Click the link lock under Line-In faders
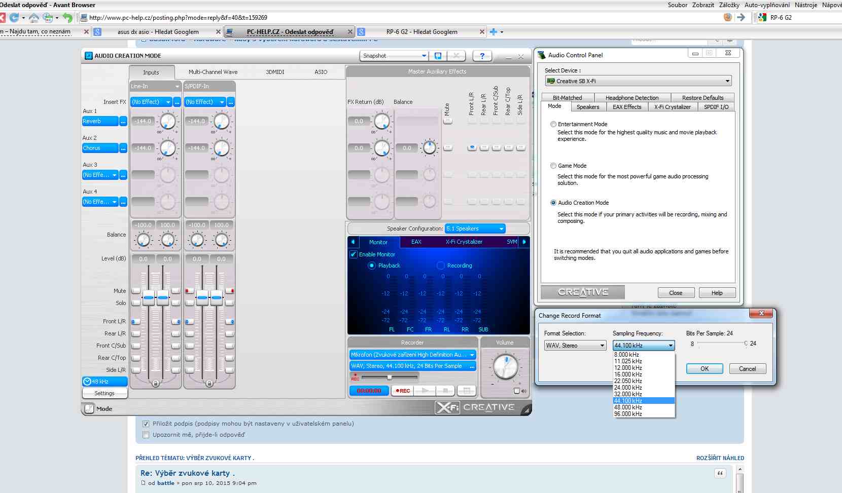 (156, 384)
